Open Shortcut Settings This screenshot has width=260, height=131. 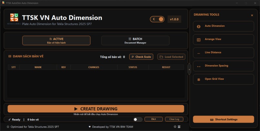point(223,119)
